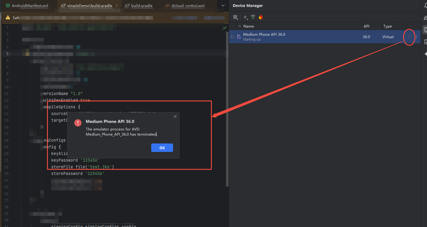This screenshot has height=227, width=427.
Task: Click the Type column header
Action: tap(387, 26)
